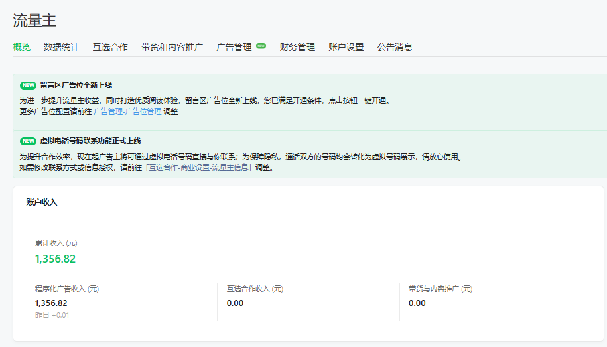
Task: View the 公告消息 tab
Action: point(395,47)
